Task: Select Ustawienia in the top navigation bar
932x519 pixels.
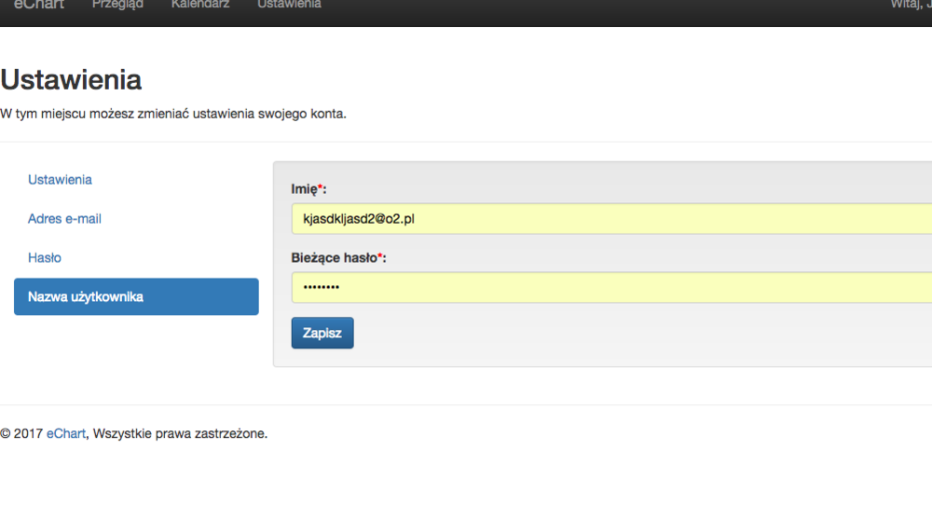Action: pos(289,5)
